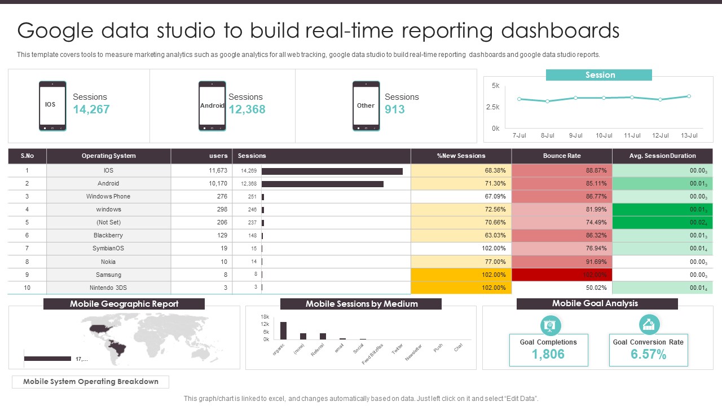Click the 71.30% new sessions cell
Viewport: 722px width, 406px height.
point(461,183)
